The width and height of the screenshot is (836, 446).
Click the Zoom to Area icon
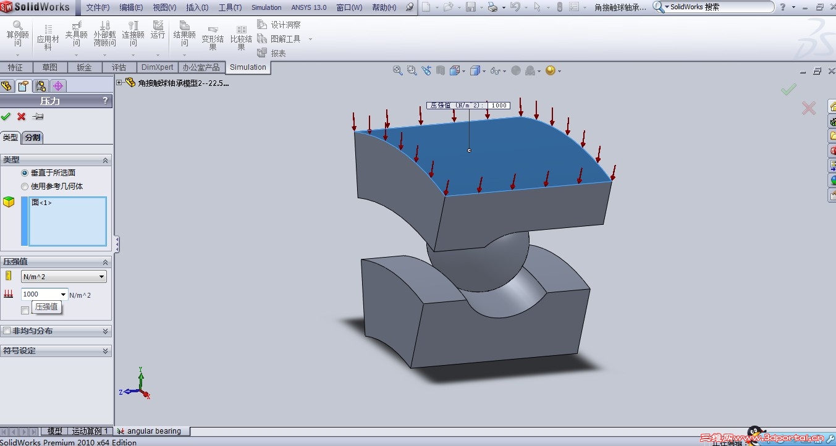point(412,70)
